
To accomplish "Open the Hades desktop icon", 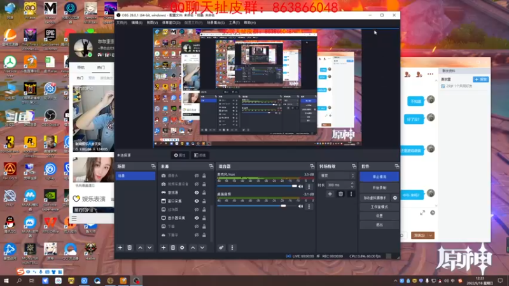I will (90, 252).
